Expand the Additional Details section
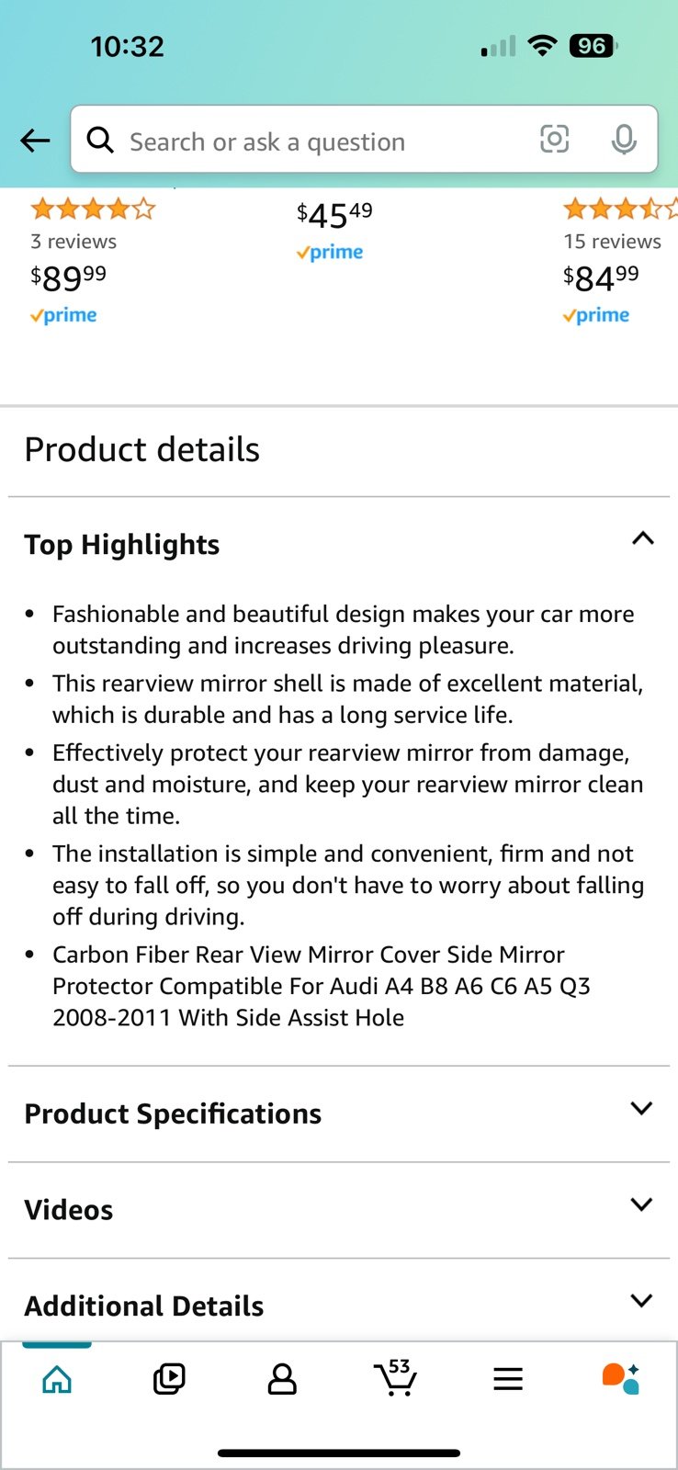 click(339, 1305)
